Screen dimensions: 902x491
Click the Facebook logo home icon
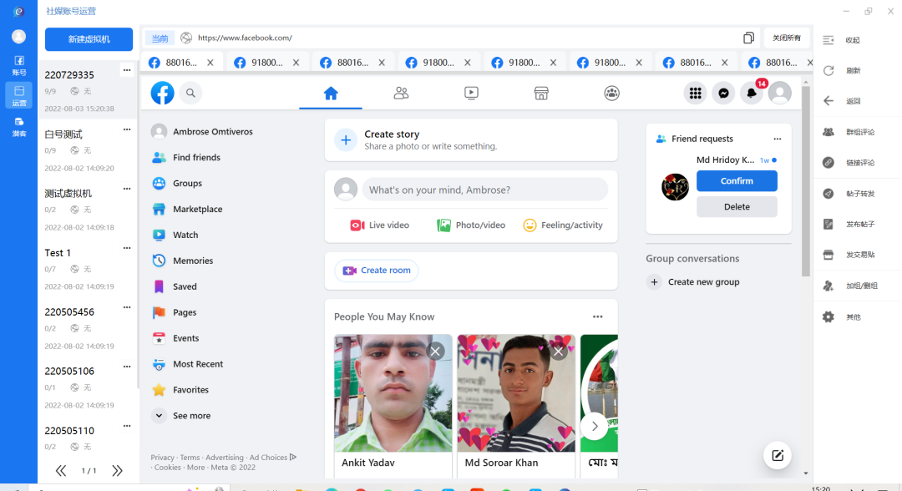click(162, 94)
